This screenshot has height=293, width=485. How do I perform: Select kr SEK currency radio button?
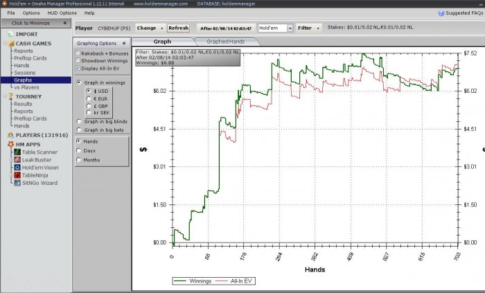pyautogui.click(x=89, y=112)
